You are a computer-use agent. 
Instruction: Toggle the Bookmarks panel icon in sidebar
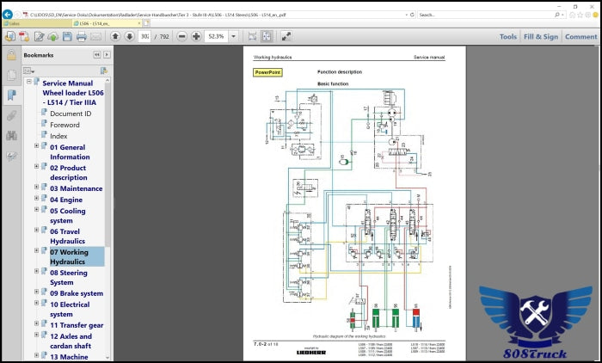(x=11, y=95)
